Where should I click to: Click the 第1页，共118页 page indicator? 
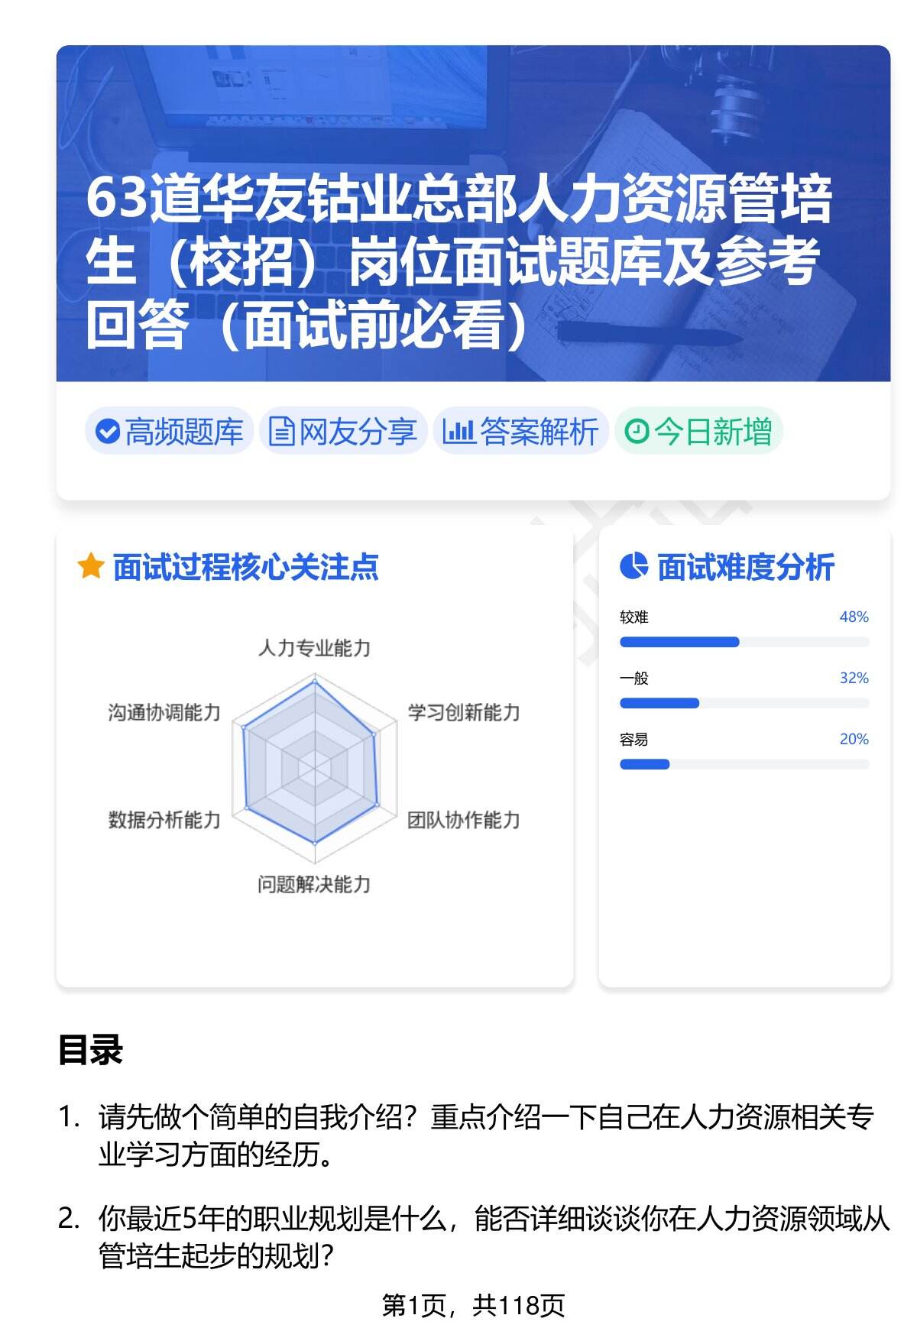473,1305
